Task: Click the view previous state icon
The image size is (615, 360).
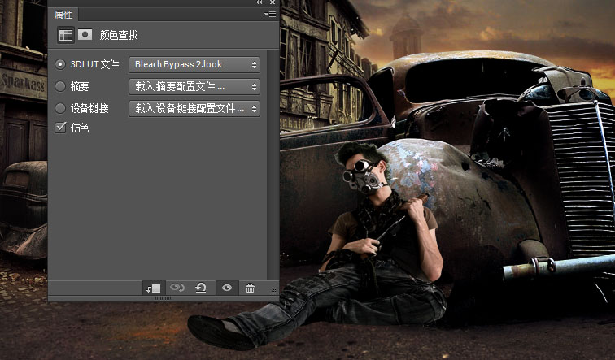Action: [x=177, y=288]
